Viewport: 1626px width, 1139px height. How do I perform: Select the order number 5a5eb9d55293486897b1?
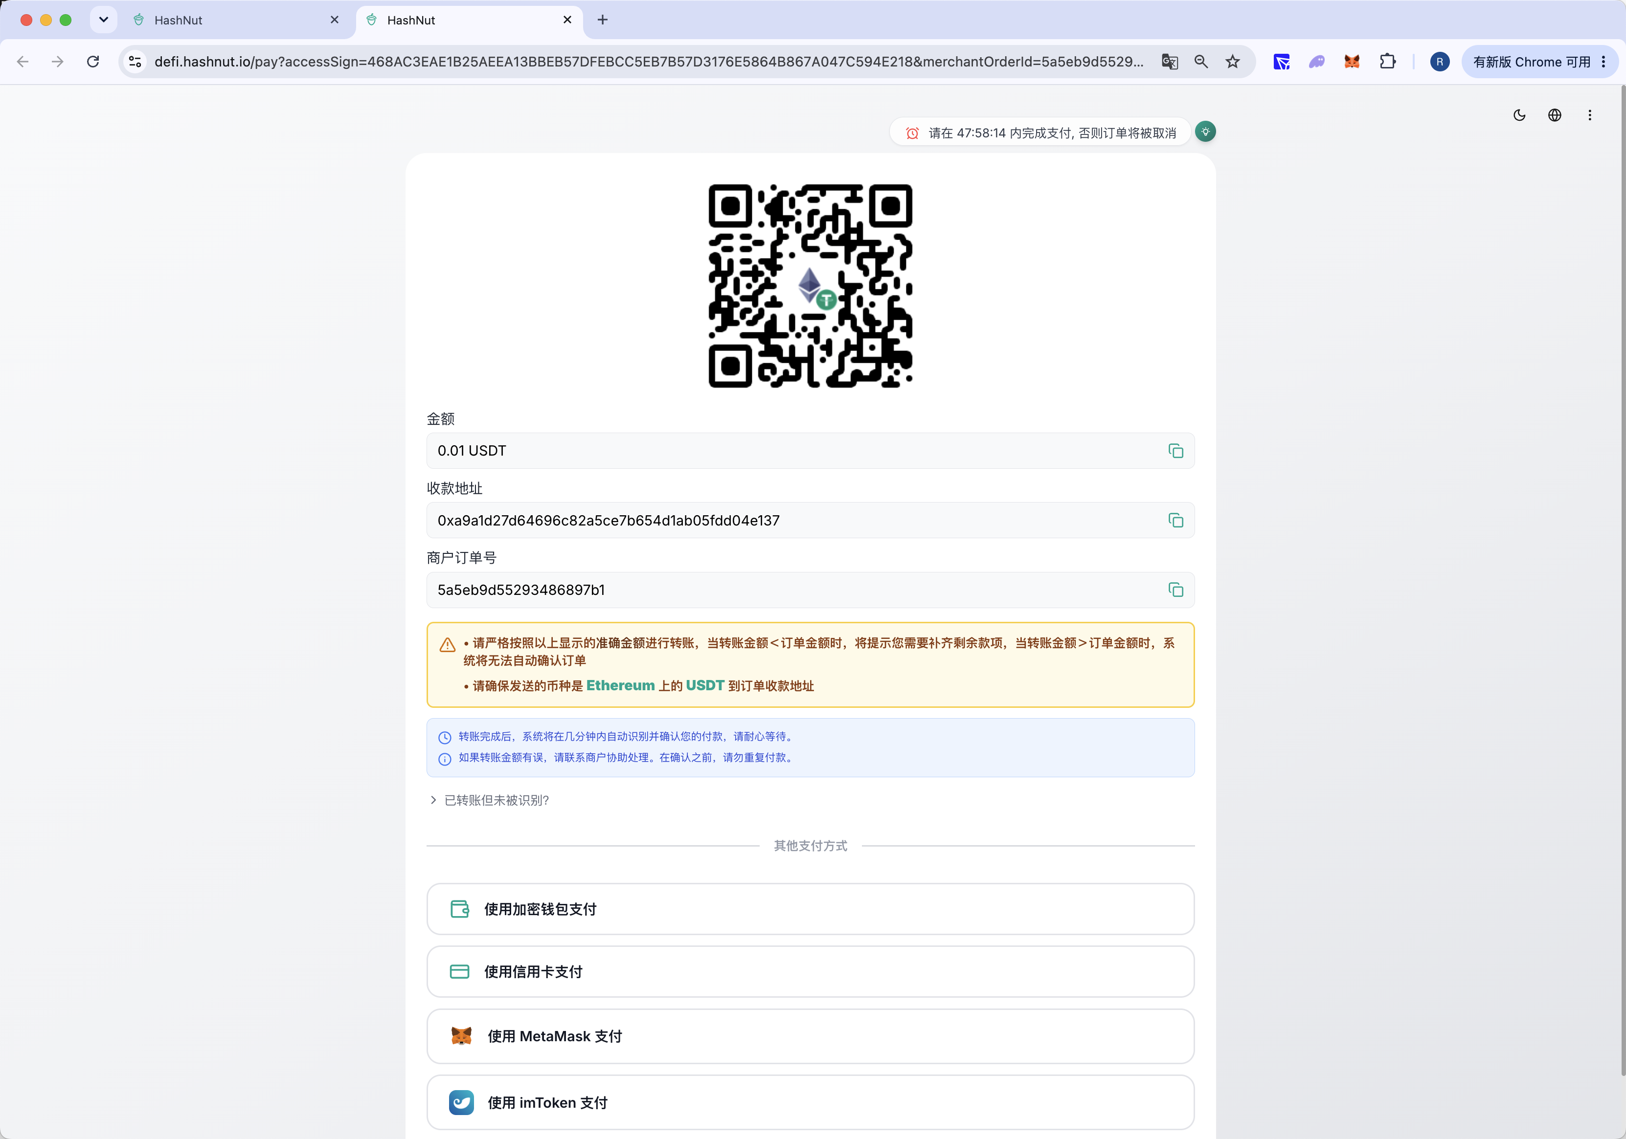pyautogui.click(x=521, y=590)
